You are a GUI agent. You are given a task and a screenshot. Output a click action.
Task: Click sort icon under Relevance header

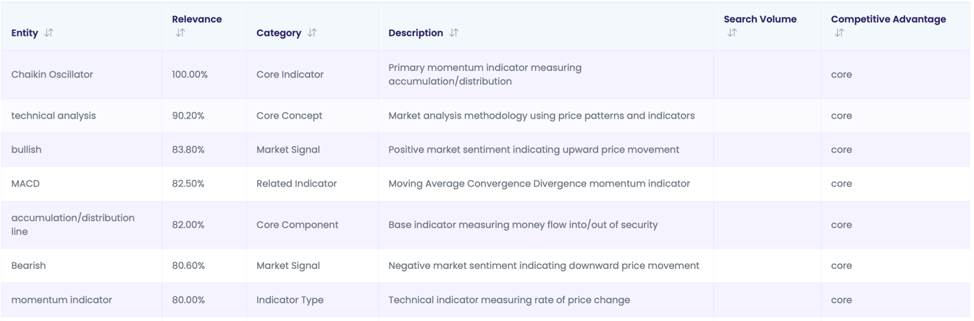180,33
